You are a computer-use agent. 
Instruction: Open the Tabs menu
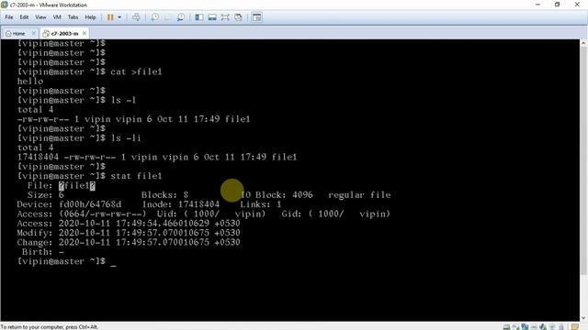click(x=73, y=17)
